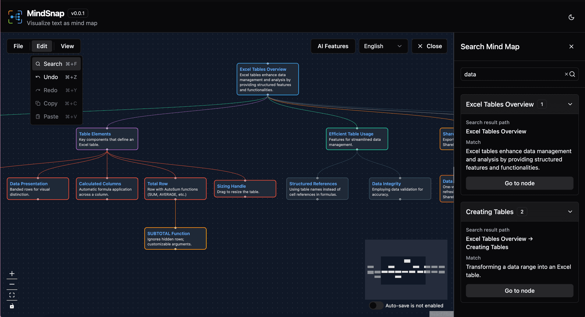Click the magnifier icon in search field
585x317 pixels.
click(x=573, y=74)
